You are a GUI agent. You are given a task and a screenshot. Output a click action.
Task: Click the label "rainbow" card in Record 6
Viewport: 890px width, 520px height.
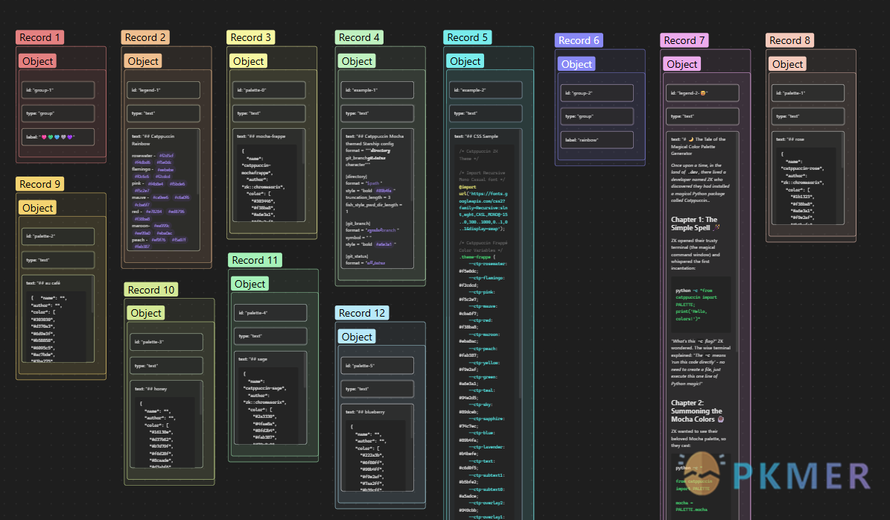click(597, 139)
